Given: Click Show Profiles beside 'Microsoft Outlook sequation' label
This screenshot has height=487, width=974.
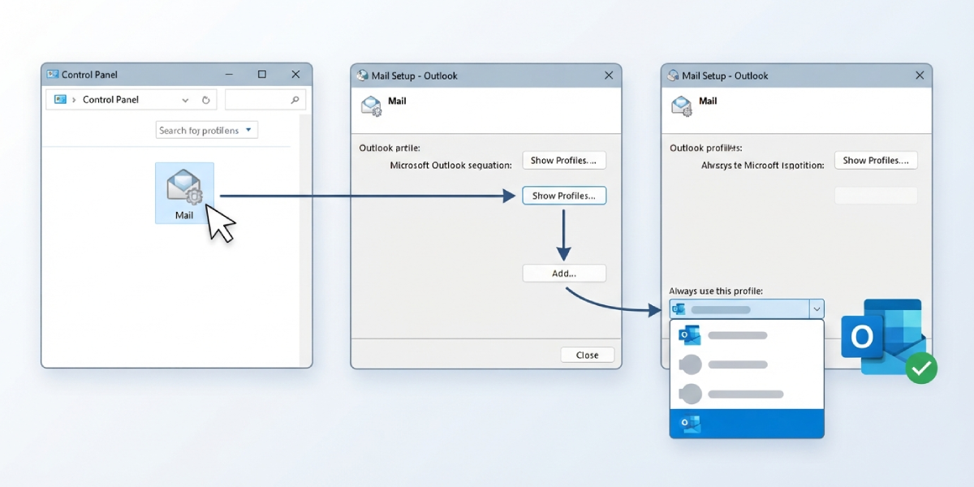Looking at the screenshot, I should pyautogui.click(x=564, y=160).
